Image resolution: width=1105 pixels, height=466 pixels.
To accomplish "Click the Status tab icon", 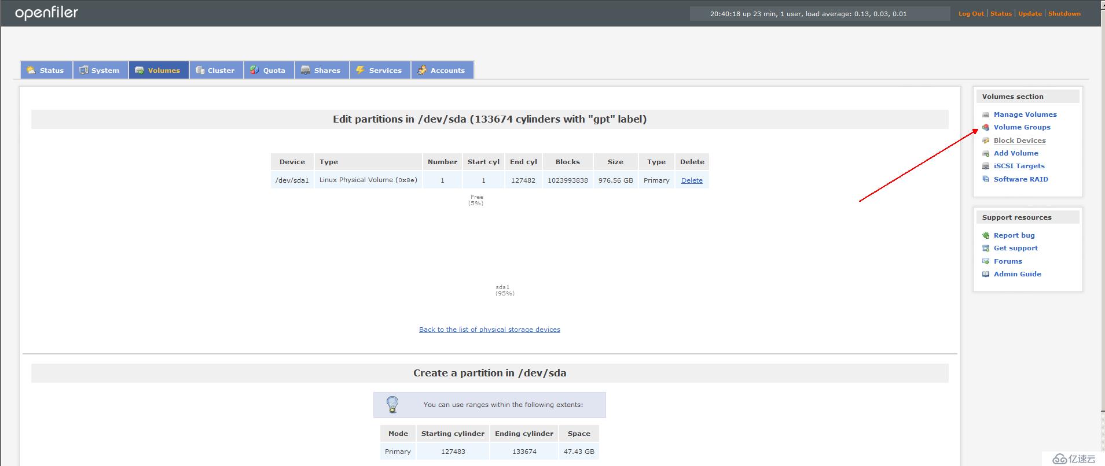I will click(x=31, y=70).
